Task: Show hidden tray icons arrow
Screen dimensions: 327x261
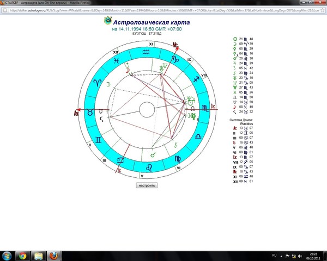Action: coord(281,256)
